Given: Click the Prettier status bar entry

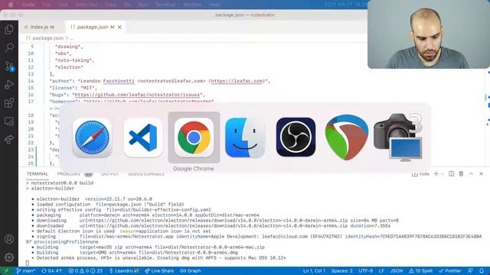Looking at the screenshot, I should click(449, 270).
